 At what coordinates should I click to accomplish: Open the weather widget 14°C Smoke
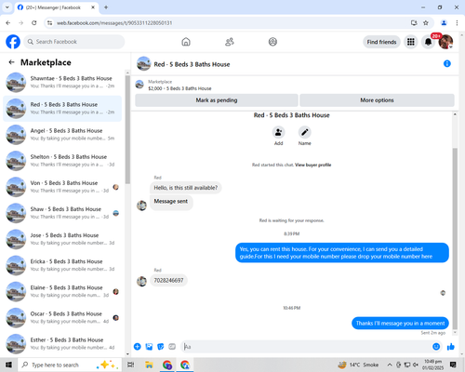(358, 365)
